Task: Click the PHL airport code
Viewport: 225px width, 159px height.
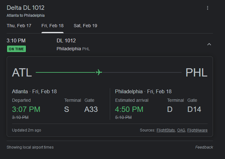Action: click(x=196, y=73)
